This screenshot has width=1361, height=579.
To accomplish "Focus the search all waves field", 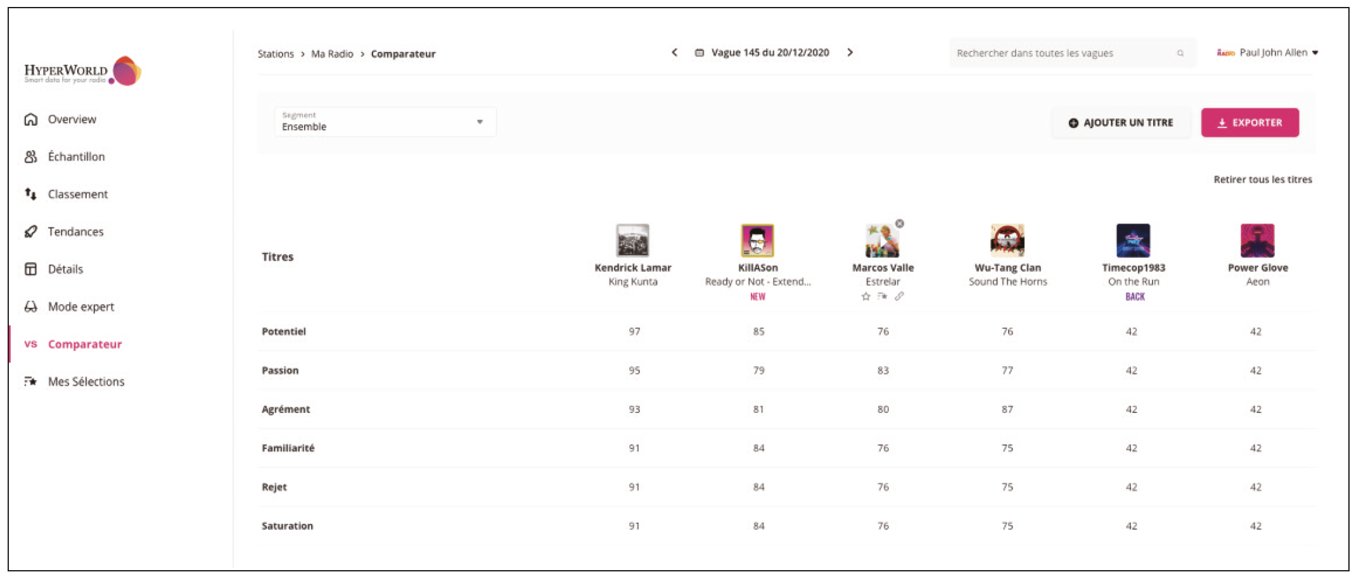I will tap(1064, 53).
